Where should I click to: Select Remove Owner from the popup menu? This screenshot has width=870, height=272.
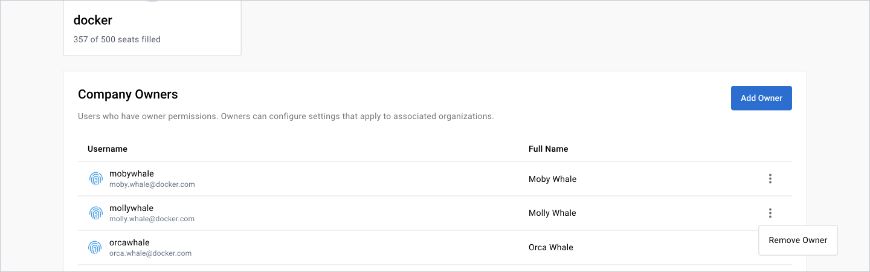(x=797, y=240)
